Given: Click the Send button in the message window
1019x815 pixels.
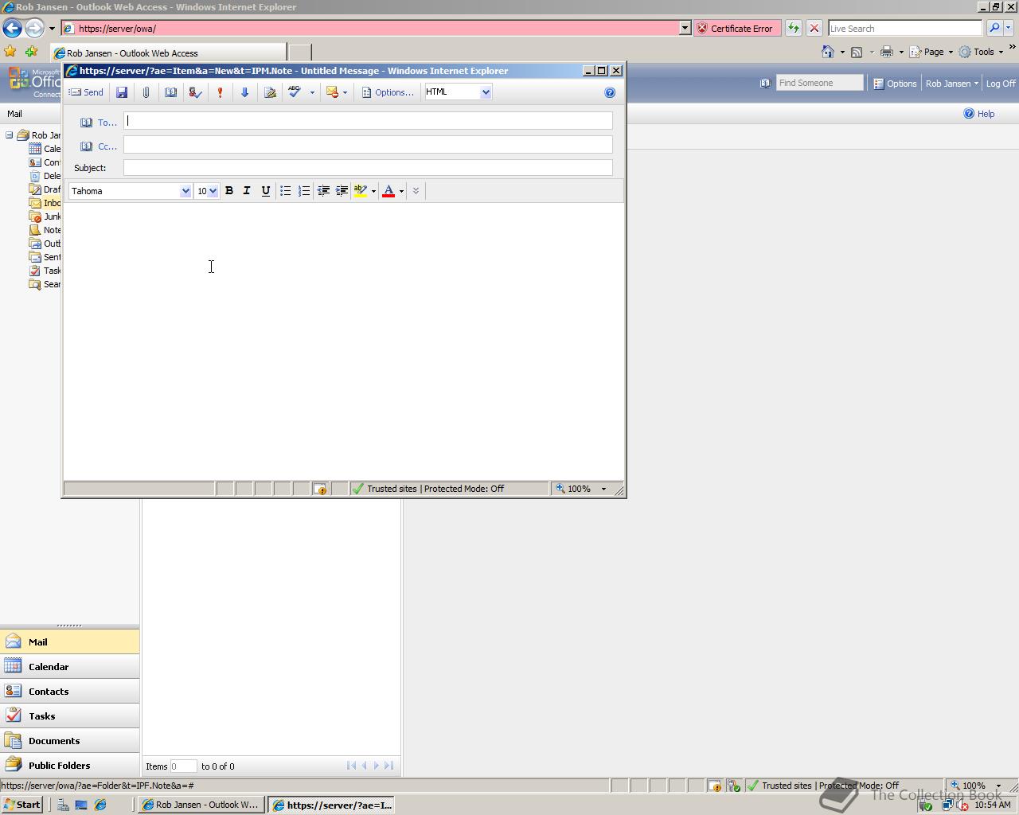Looking at the screenshot, I should click(x=86, y=92).
